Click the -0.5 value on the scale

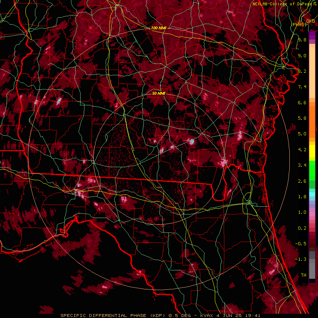(x=301, y=244)
